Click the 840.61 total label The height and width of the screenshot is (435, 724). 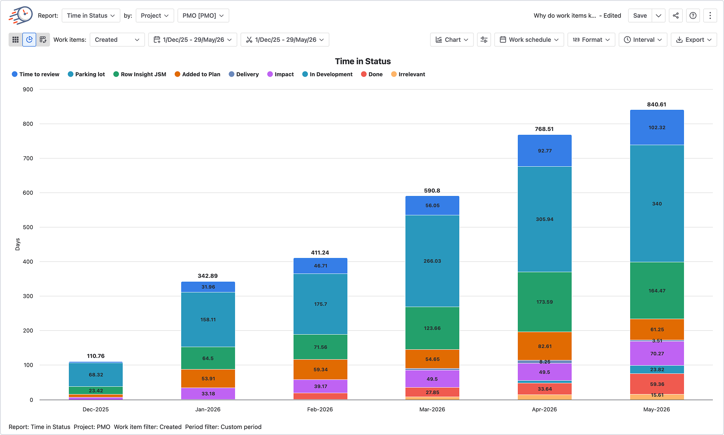pos(657,104)
